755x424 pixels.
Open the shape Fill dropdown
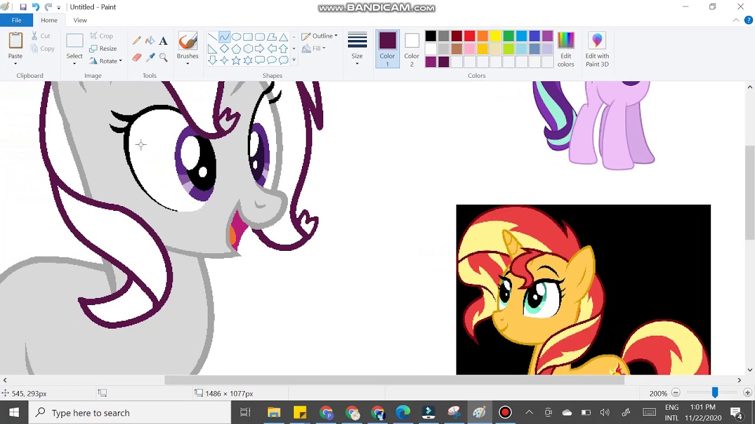[314, 48]
